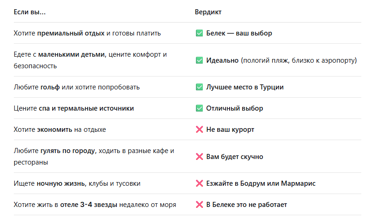The width and height of the screenshot is (377, 224).
Task: Click the phrase "гулять по городу"
Action: (x=67, y=151)
